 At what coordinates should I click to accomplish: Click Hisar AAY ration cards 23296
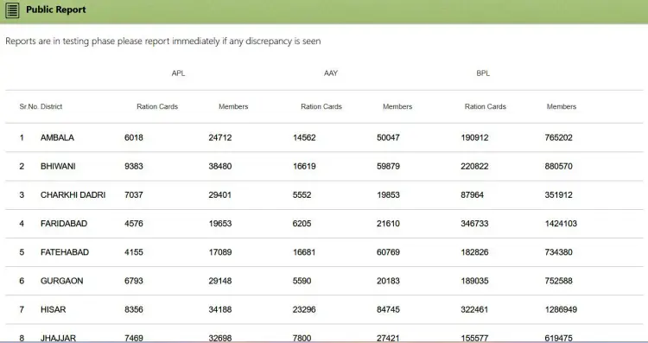(x=304, y=309)
